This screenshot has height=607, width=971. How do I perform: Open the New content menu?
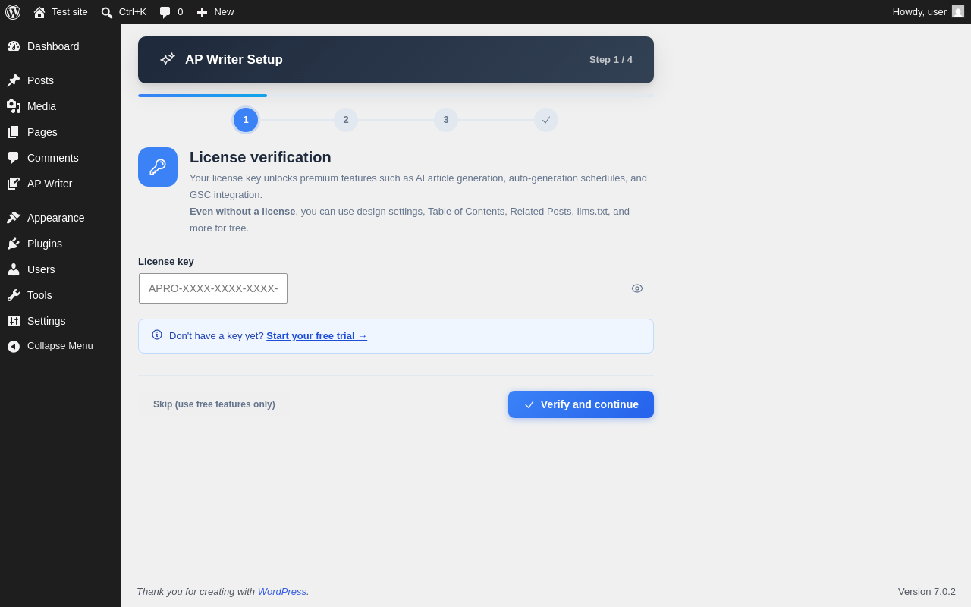[215, 12]
